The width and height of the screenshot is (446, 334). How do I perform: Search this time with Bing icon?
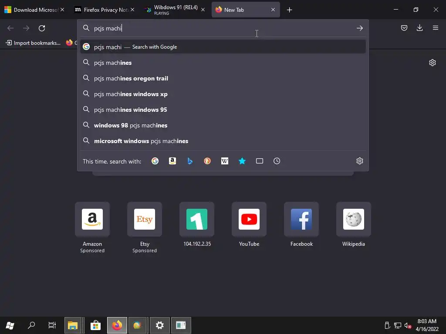coord(190,161)
